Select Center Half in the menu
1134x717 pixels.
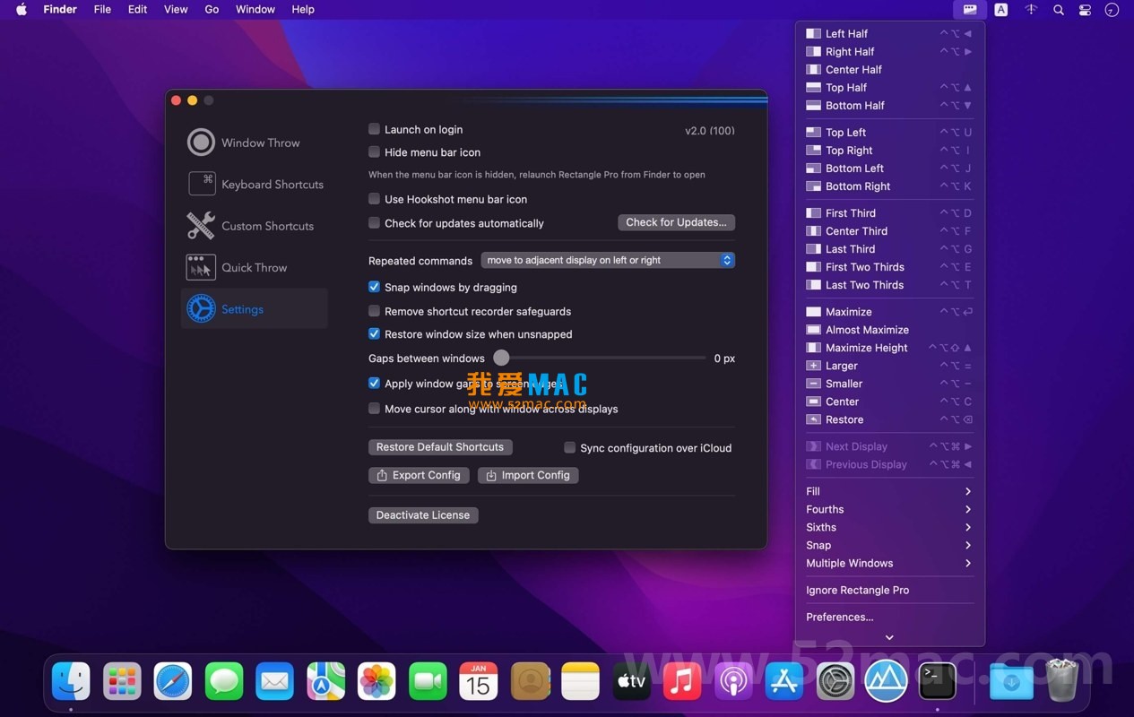889,70
